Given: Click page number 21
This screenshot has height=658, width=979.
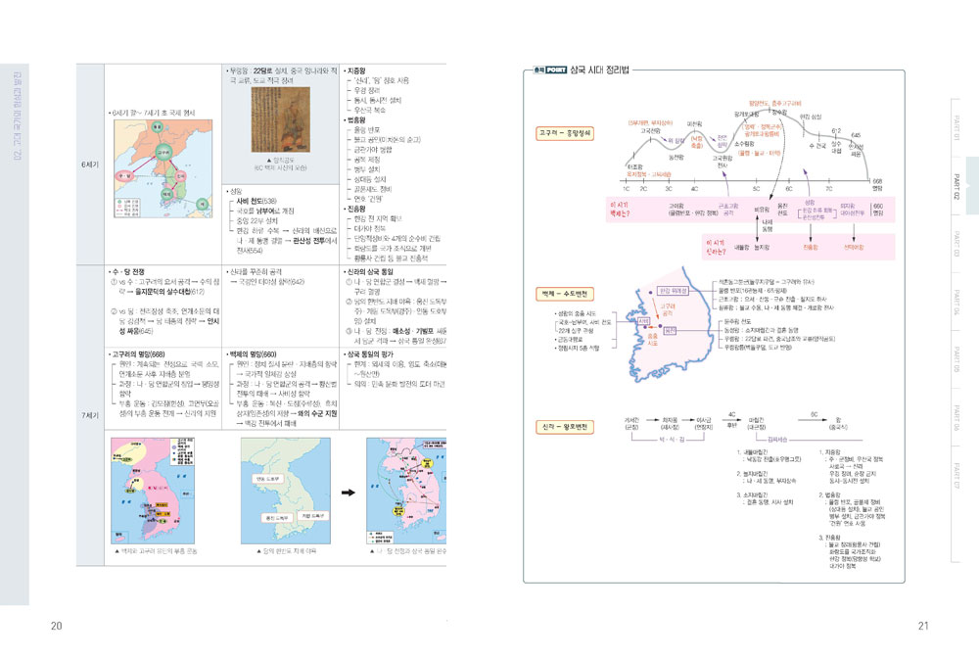Looking at the screenshot, I should pos(923,626).
